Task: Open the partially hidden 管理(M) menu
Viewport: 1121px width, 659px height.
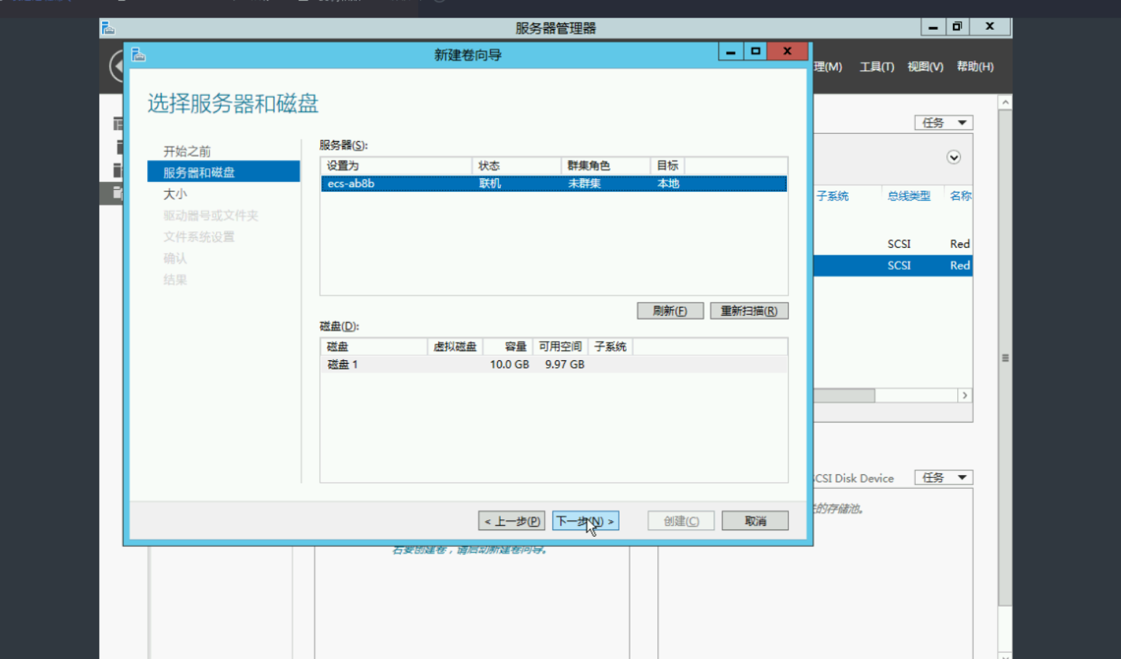Action: [828, 67]
